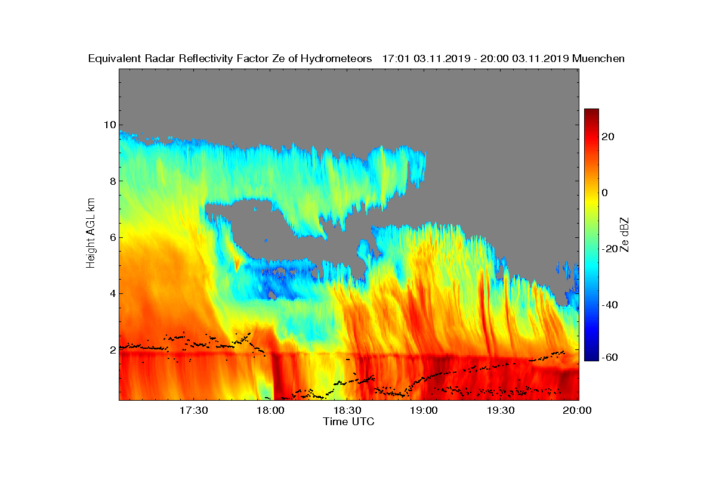Screen dimensions: 716x477
Task: Click the dark blue bottom of the colorbar
Action: [591, 356]
